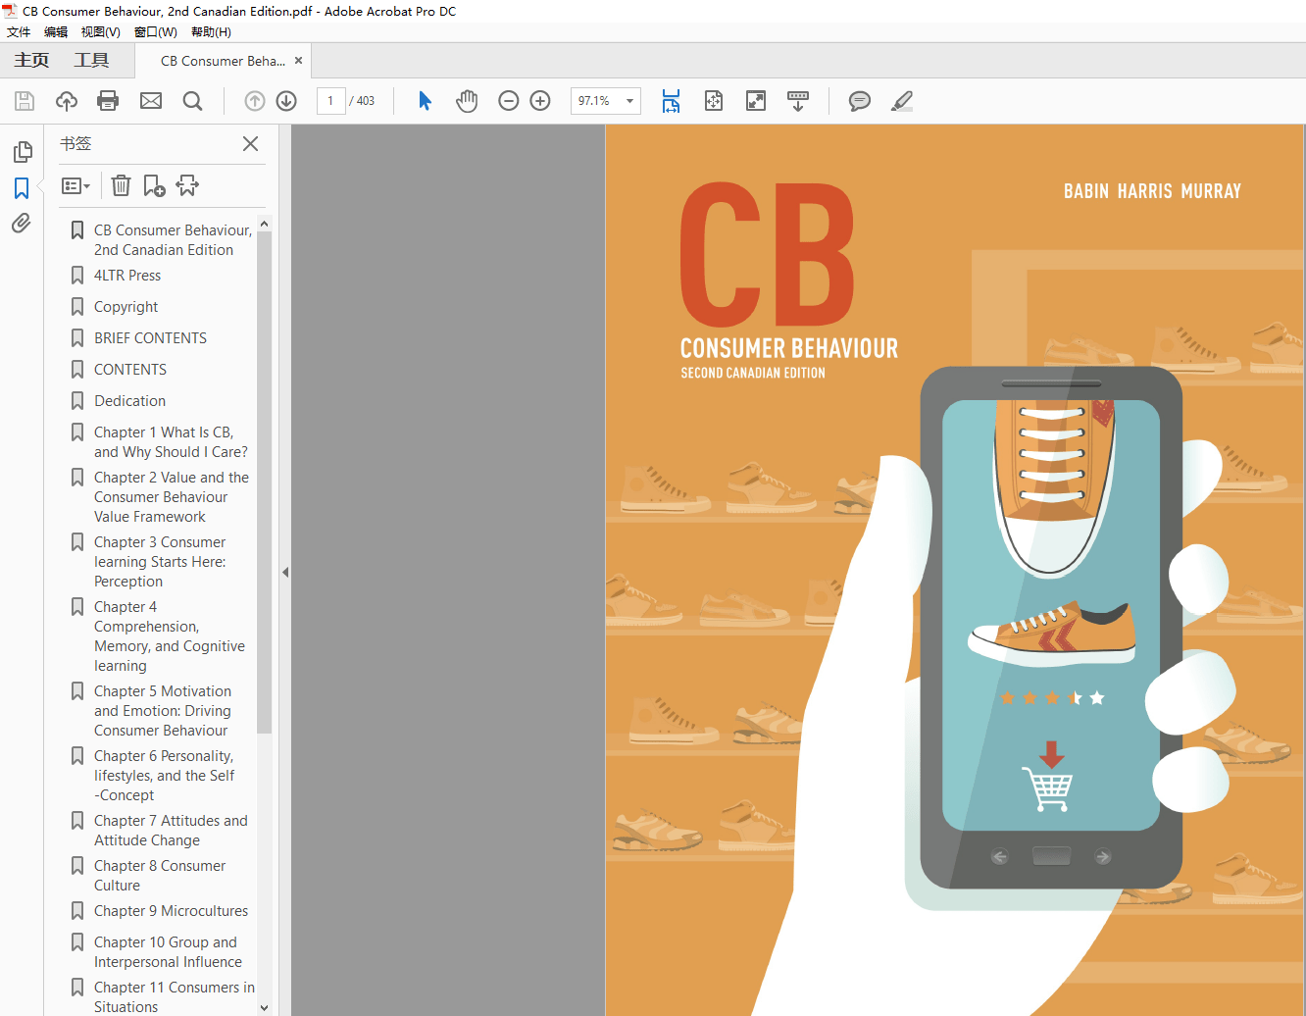Add a new bookmark icon
Image resolution: width=1306 pixels, height=1016 pixels.
point(154,185)
